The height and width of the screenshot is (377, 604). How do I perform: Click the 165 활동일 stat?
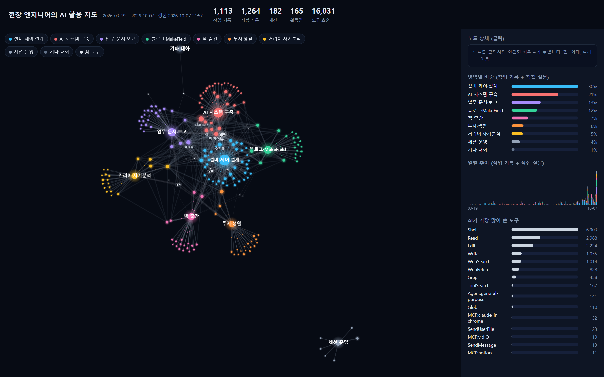tap(296, 15)
